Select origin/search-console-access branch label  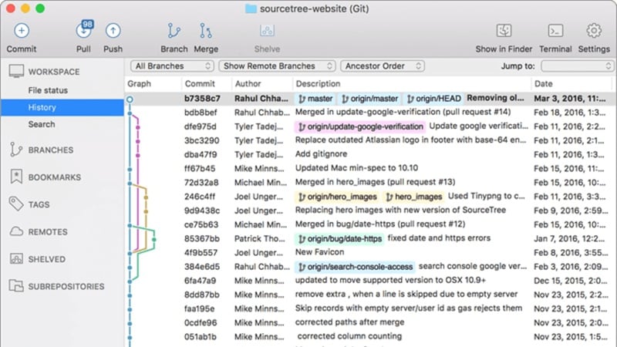click(x=355, y=267)
